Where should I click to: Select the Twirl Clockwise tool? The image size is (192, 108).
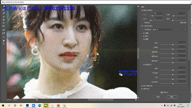point(4,16)
